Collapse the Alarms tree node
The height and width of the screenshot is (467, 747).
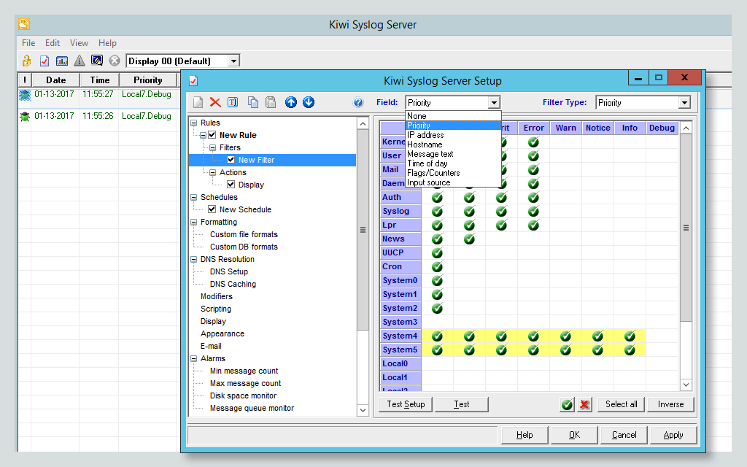(194, 358)
